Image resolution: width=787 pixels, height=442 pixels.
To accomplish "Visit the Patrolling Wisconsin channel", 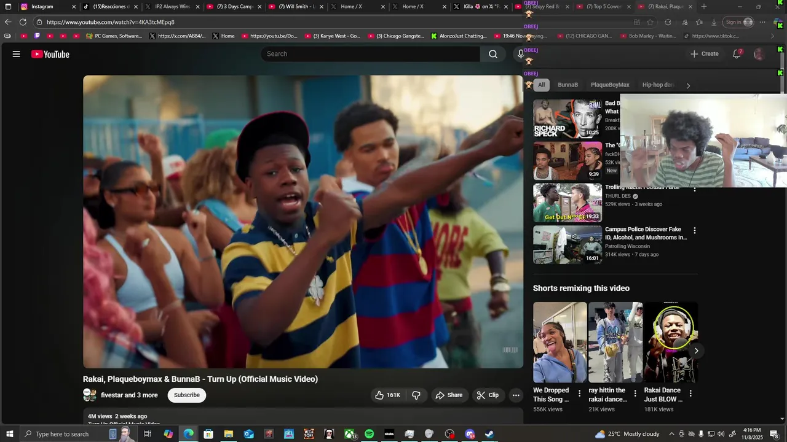I will (627, 246).
